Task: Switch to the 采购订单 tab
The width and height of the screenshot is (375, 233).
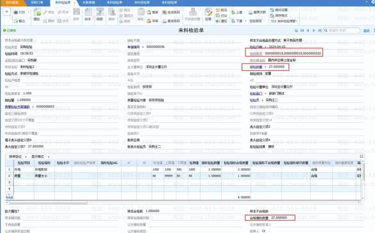Action: (37, 2)
